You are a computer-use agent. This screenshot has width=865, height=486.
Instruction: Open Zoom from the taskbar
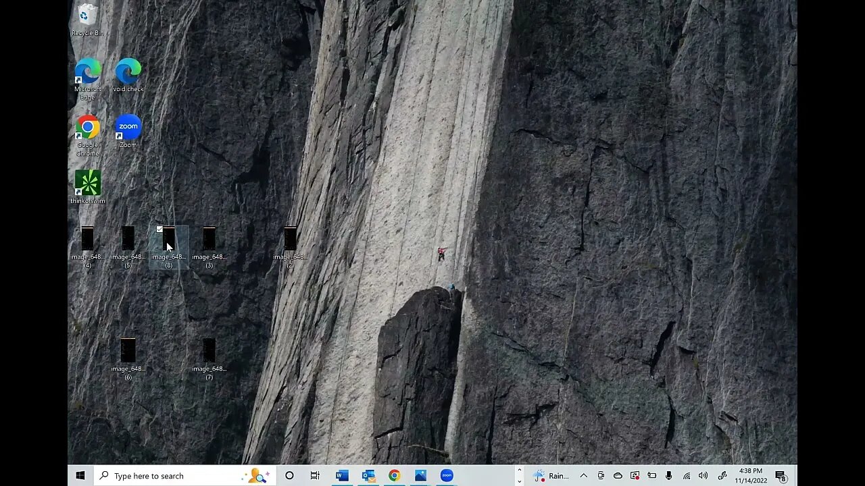point(447,476)
